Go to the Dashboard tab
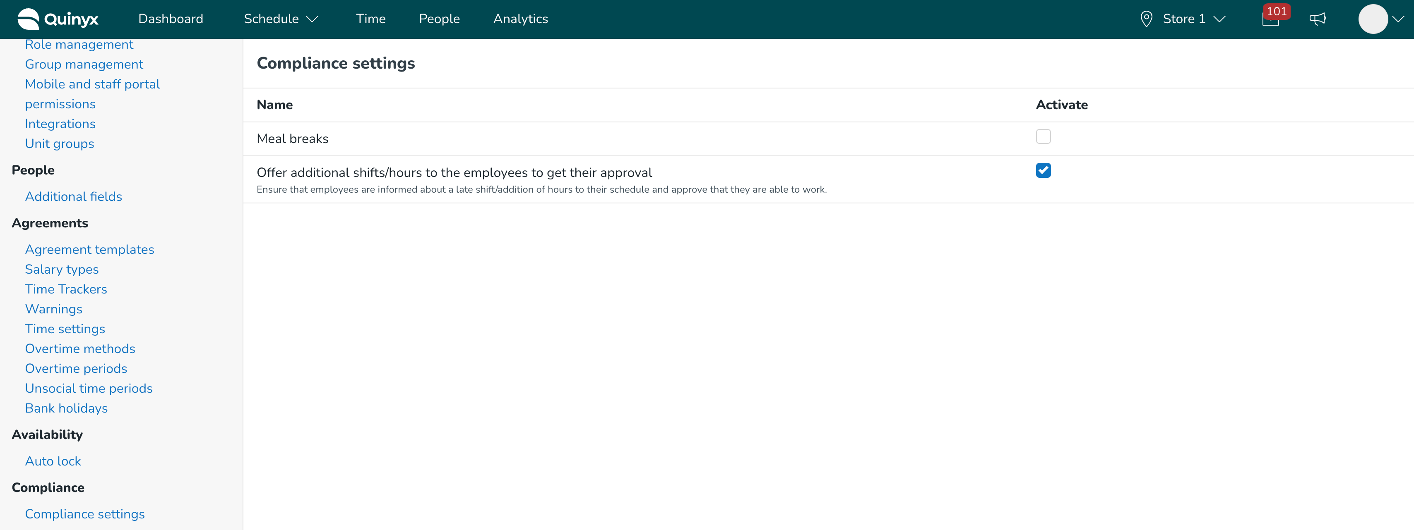1414x530 pixels. click(x=171, y=19)
